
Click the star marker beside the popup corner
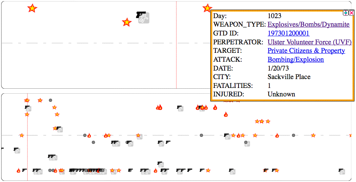[x=207, y=8]
